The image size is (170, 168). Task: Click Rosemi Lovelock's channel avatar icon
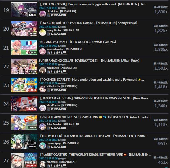43,51
